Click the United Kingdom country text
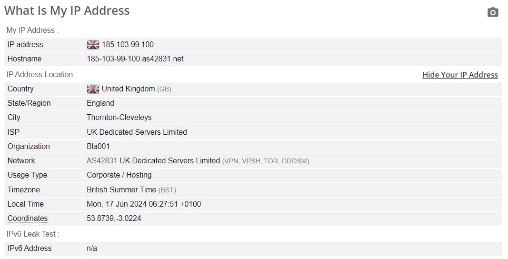 point(128,89)
